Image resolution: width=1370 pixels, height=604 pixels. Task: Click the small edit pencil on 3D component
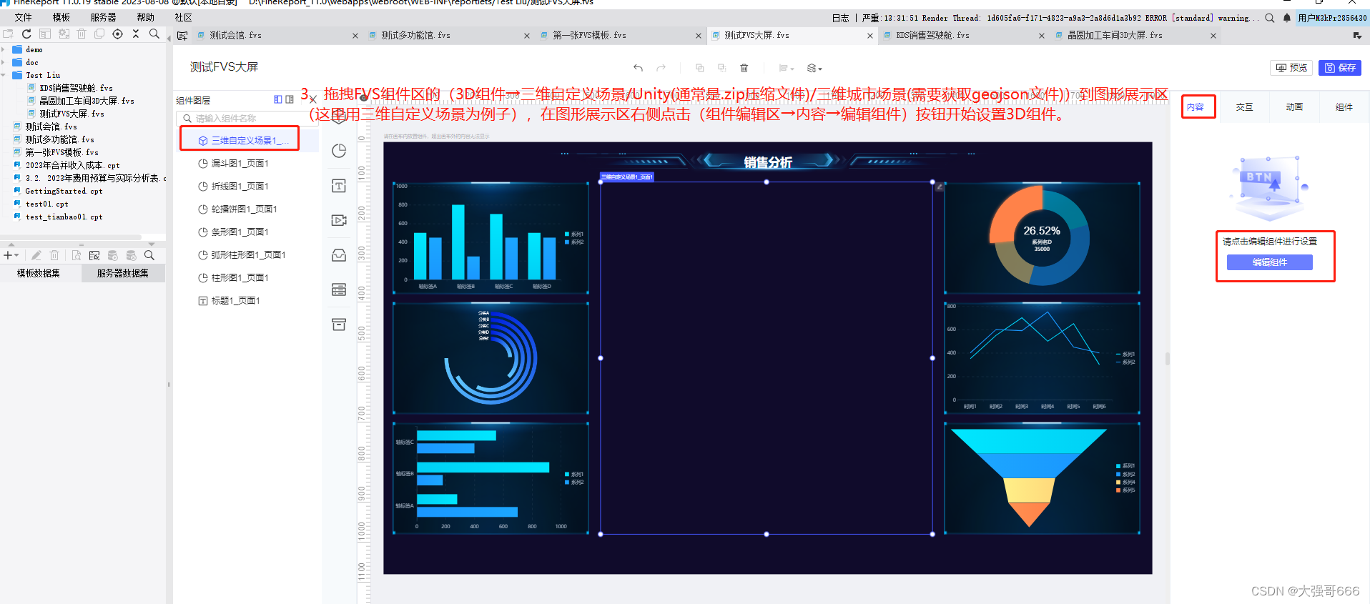(x=940, y=187)
